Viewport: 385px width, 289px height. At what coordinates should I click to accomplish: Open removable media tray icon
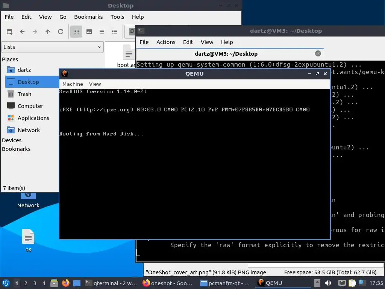pos(317,283)
